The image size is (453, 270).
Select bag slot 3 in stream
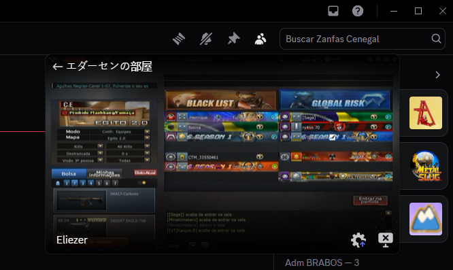pyautogui.click(x=82, y=183)
